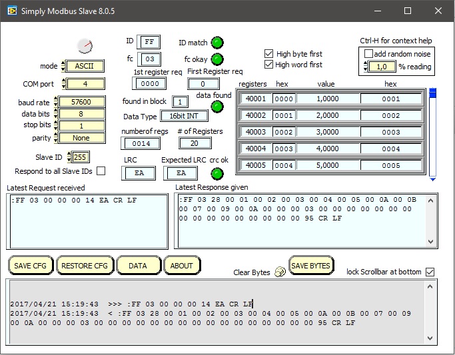Viewport: 455px width, 355px height.
Task: Click the LRC field showing EA
Action: (139, 173)
